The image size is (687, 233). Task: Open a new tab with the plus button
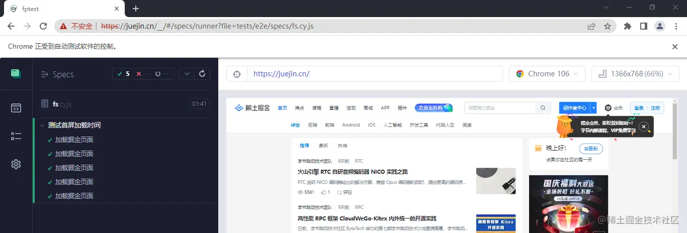point(135,9)
